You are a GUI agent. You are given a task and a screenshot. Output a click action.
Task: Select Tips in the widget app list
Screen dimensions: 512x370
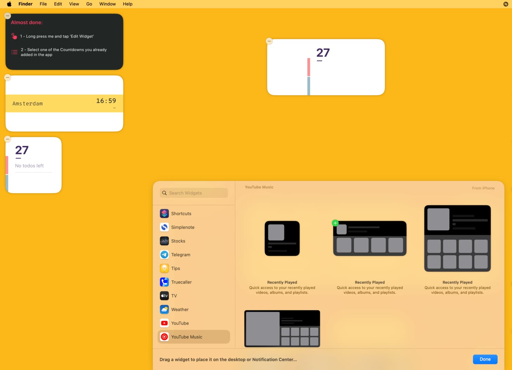pyautogui.click(x=194, y=268)
